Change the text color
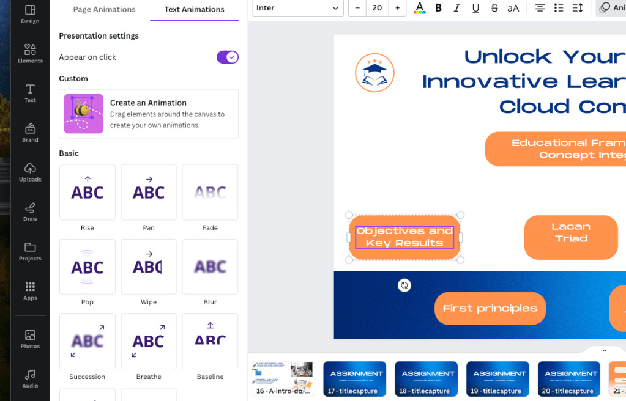The height and width of the screenshot is (401, 626). [419, 8]
